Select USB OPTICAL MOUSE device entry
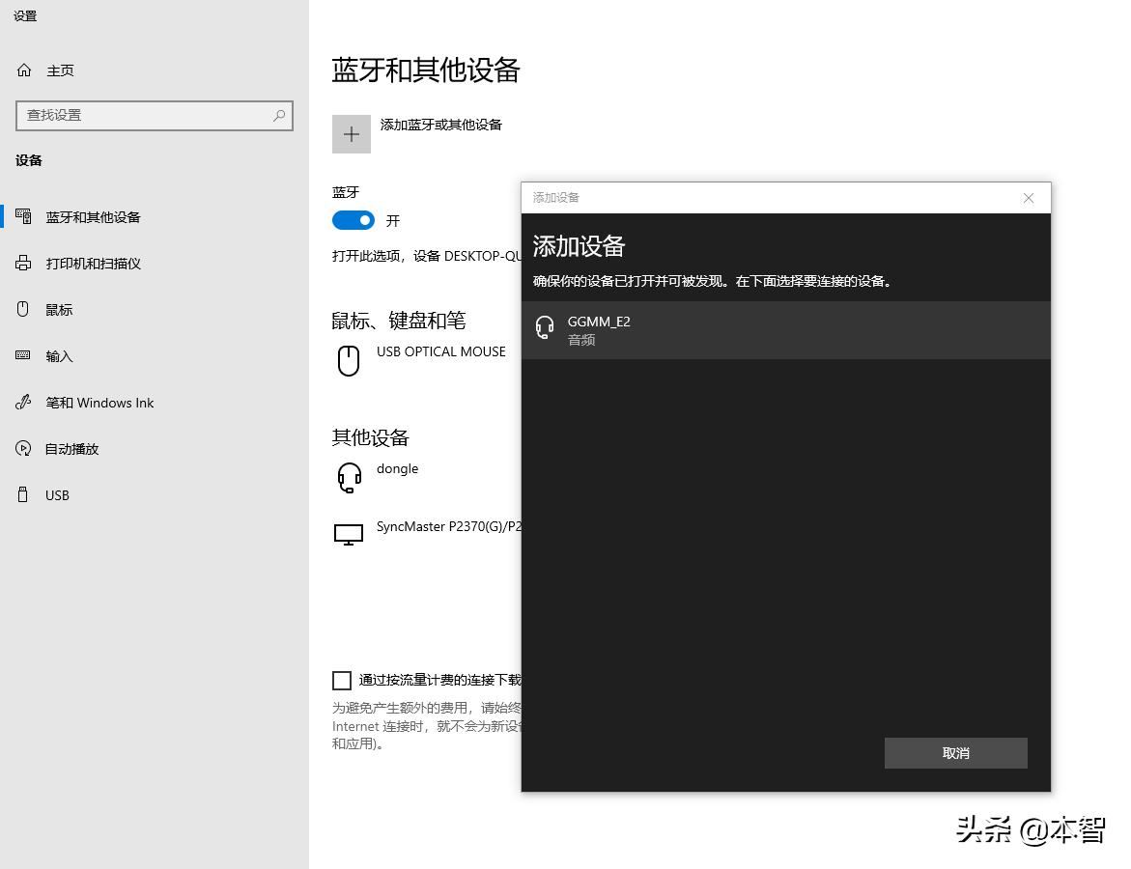 click(x=422, y=360)
